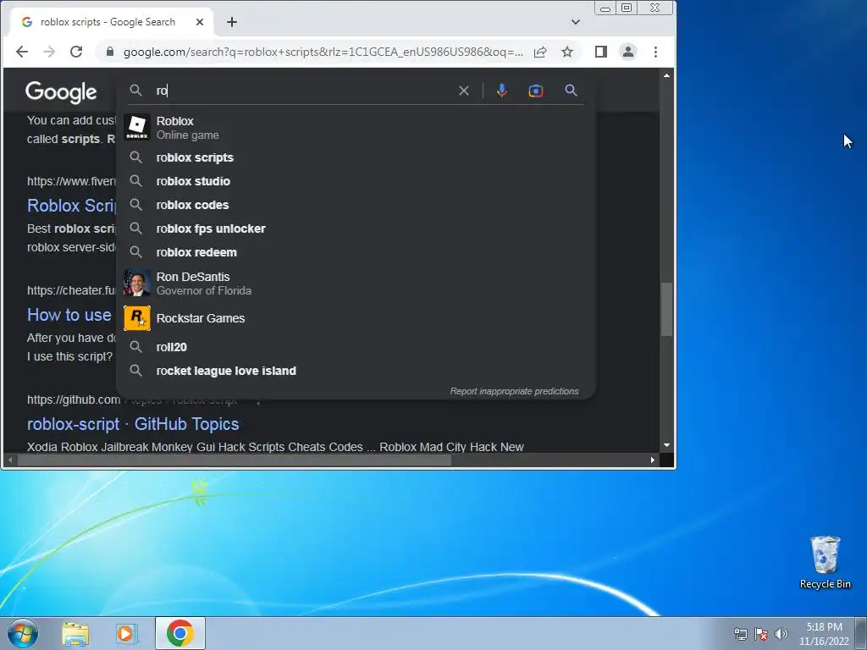The image size is (867, 650).
Task: Start voice search with microphone icon
Action: 501,91
